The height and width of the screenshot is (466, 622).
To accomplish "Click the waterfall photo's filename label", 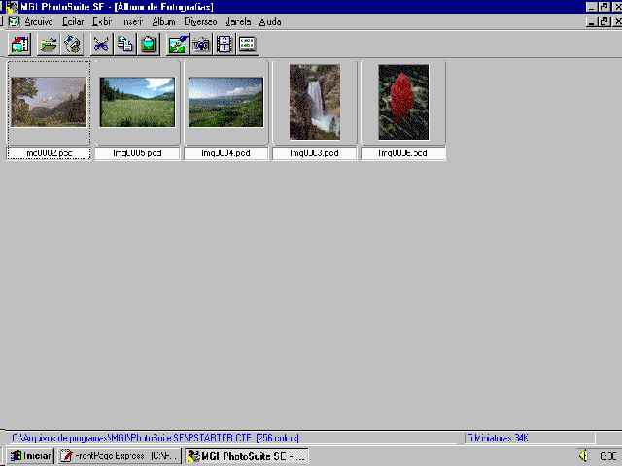I will (x=315, y=153).
